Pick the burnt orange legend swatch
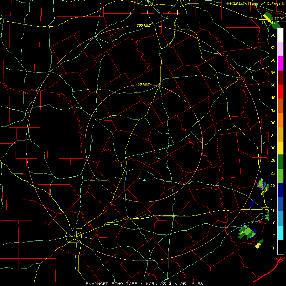286x286 pixels. pos(281,106)
